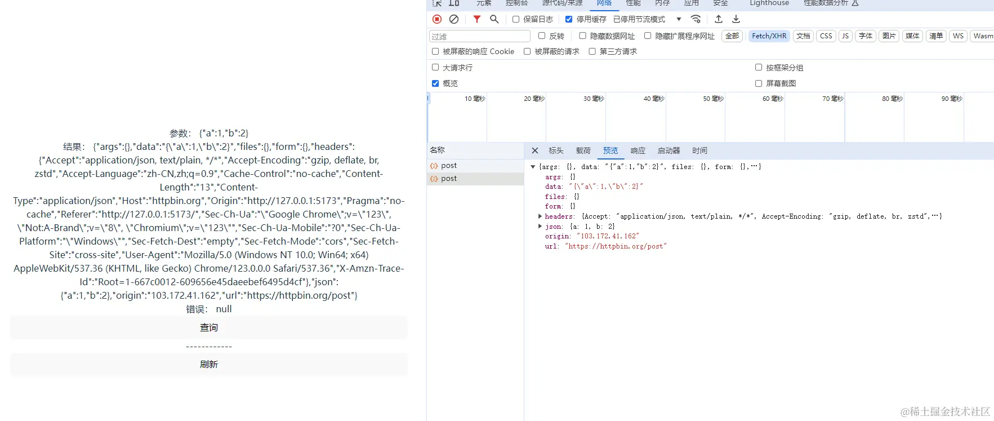Open network conditions Wi-Fi settings icon

point(696,19)
